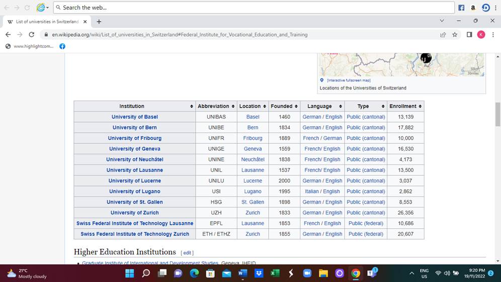Click the scrollbar down arrow
The image size is (501, 282).
pos(497,261)
